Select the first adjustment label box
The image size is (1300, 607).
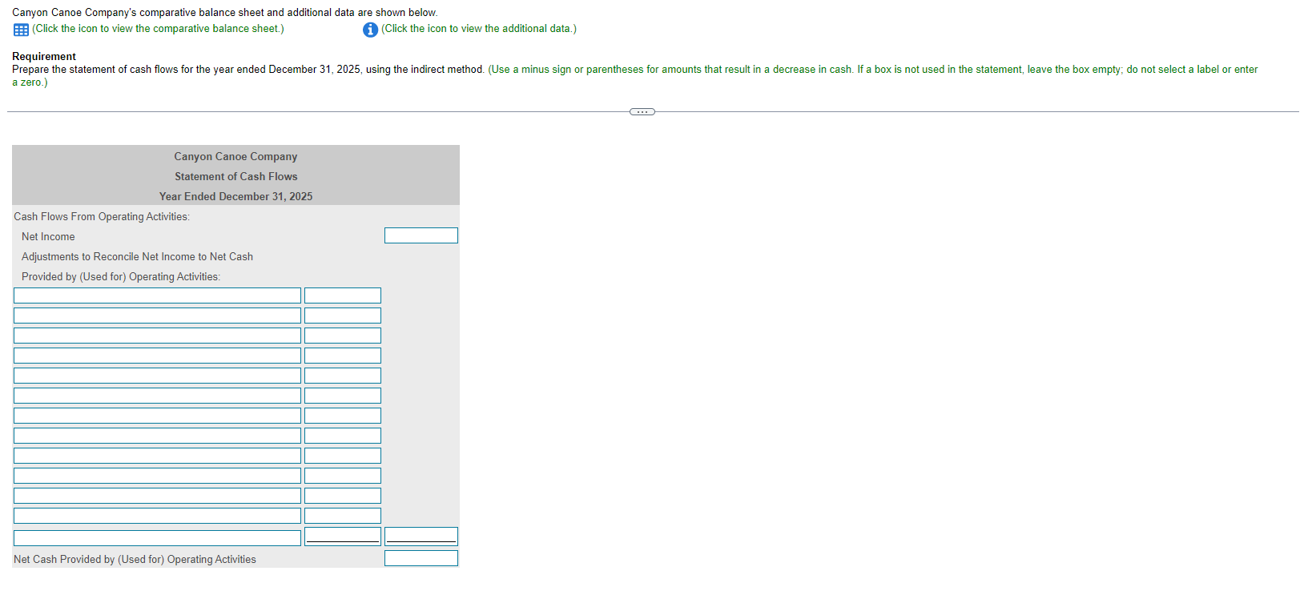[157, 295]
